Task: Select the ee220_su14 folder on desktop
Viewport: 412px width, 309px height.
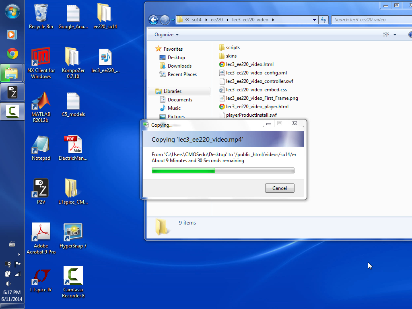Action: tap(105, 16)
